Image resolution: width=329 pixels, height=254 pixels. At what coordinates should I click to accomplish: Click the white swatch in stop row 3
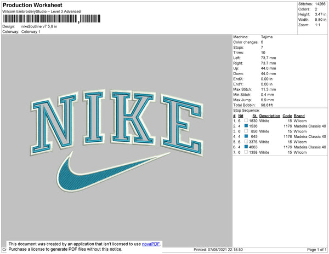tap(246, 131)
